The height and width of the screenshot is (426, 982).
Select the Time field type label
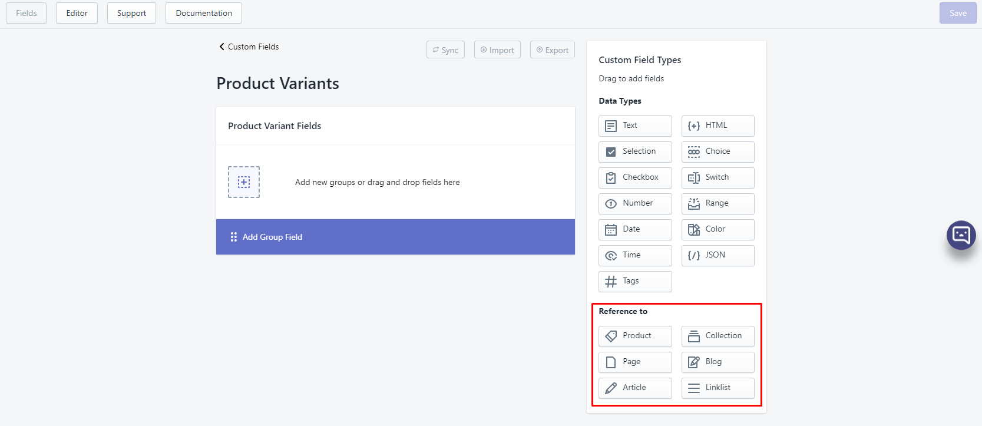631,255
